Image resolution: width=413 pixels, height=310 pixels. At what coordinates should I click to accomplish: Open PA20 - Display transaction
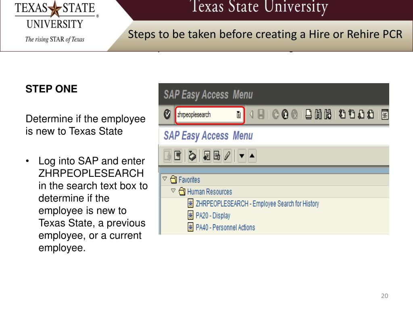[x=213, y=216]
